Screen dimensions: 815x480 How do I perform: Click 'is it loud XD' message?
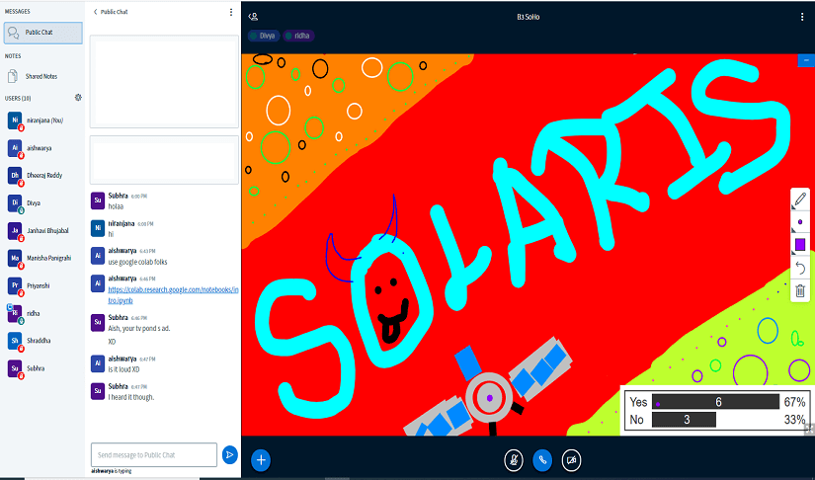123,369
